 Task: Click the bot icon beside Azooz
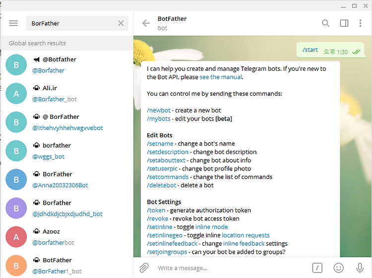(x=36, y=231)
